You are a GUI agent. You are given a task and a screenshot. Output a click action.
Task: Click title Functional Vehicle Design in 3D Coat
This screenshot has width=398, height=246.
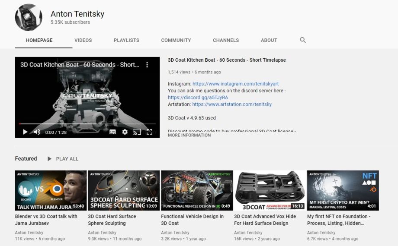coord(192,220)
